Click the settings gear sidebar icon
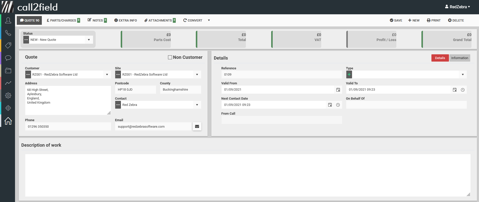The height and width of the screenshot is (202, 479). [8, 95]
